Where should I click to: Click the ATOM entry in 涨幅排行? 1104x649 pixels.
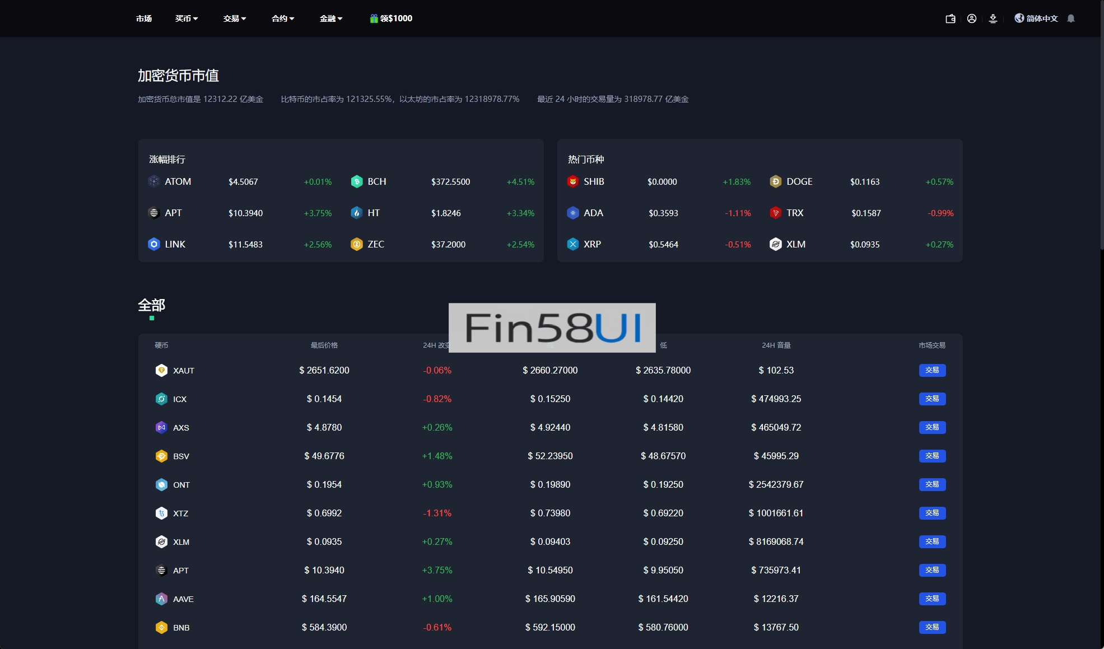(x=178, y=181)
